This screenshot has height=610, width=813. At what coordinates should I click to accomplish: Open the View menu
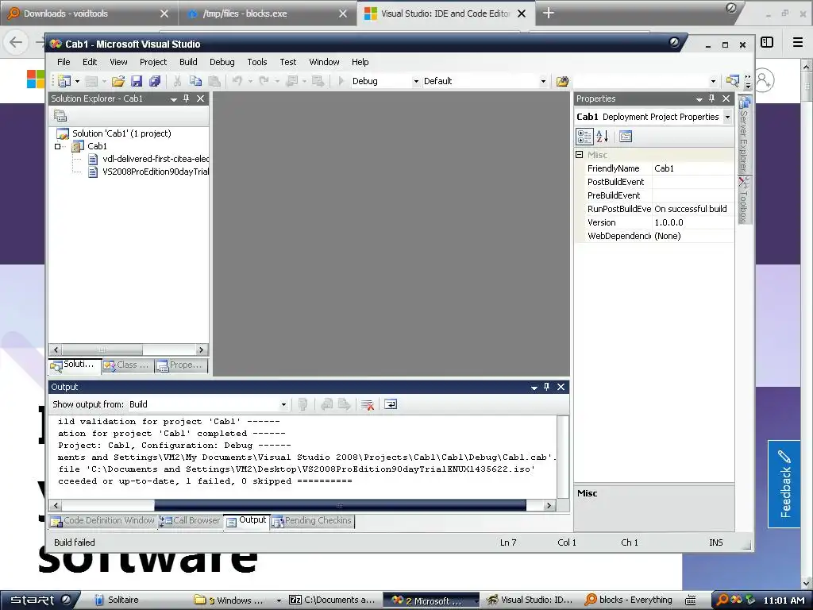119,62
